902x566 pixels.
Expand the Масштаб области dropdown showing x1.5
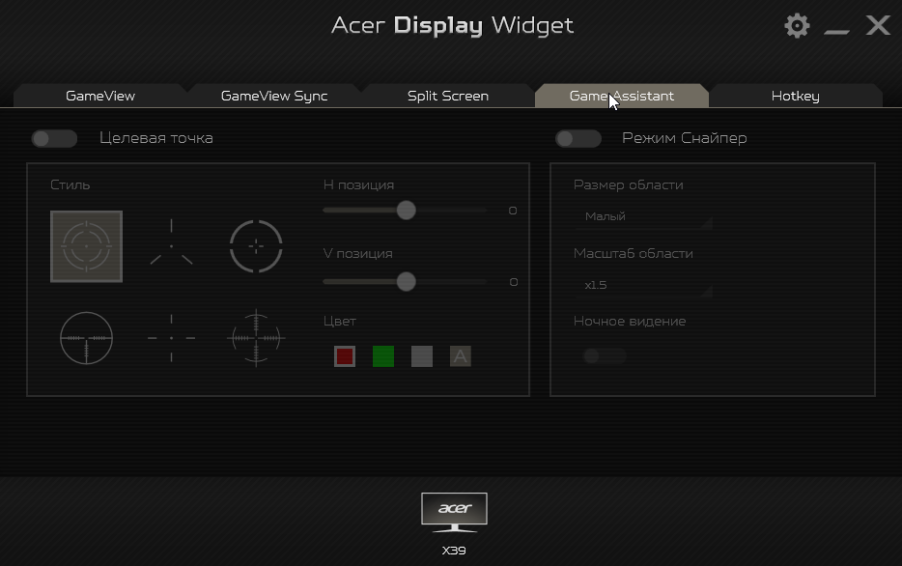(x=644, y=285)
